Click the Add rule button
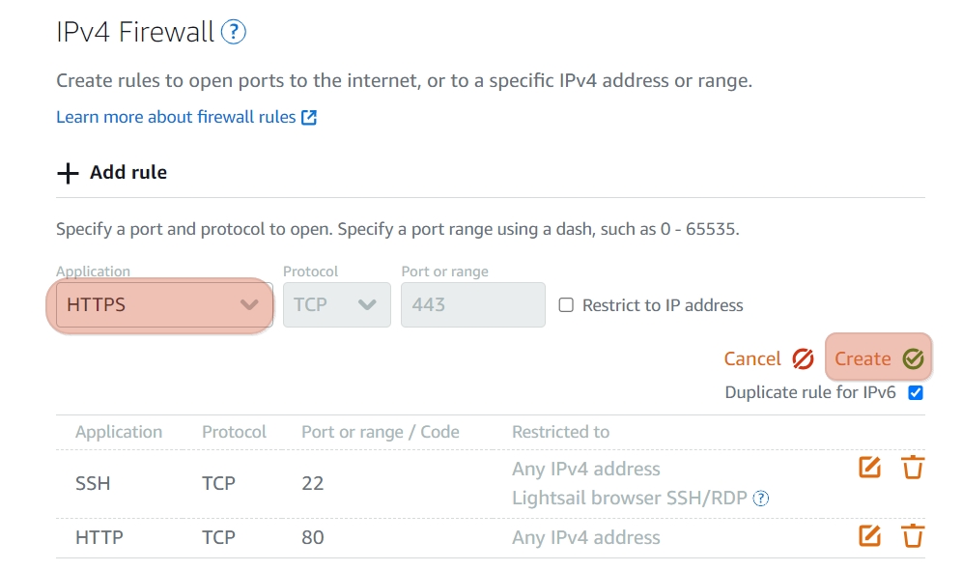 pos(112,173)
